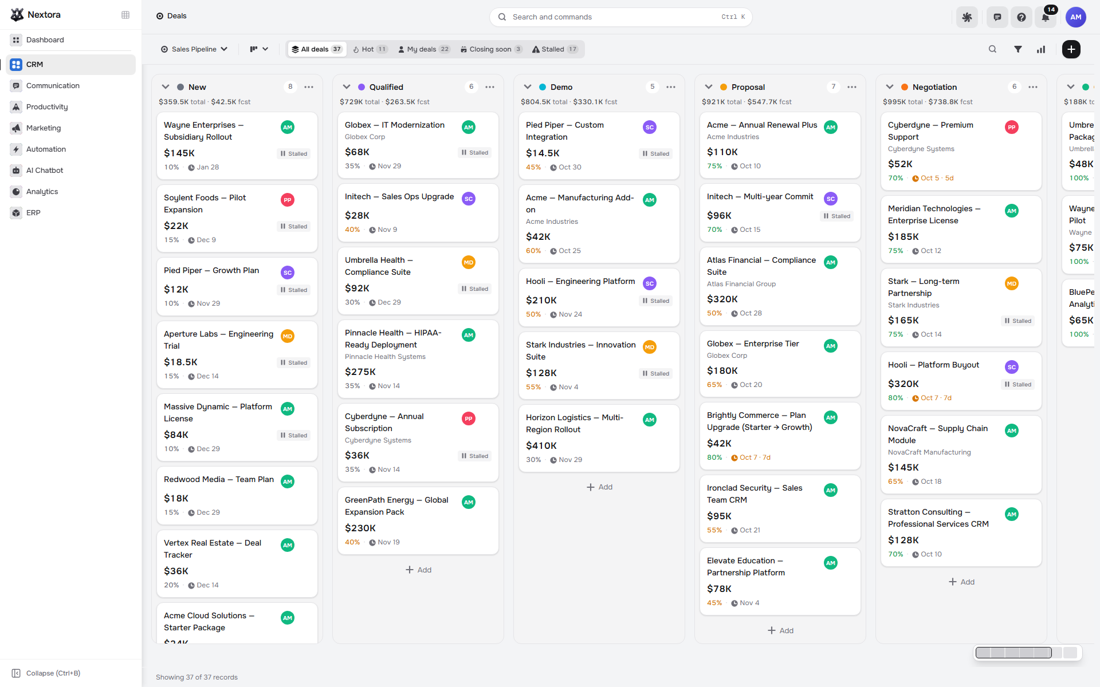Open the chat messages icon

coord(997,17)
